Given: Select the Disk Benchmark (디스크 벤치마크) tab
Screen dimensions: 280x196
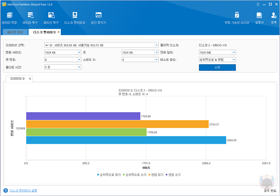Looking at the screenshot, I should pos(45,32).
